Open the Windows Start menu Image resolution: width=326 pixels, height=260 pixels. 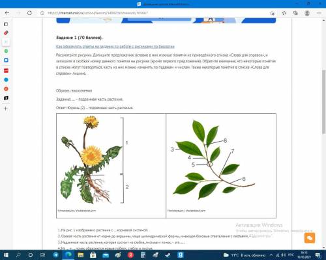[6, 255]
